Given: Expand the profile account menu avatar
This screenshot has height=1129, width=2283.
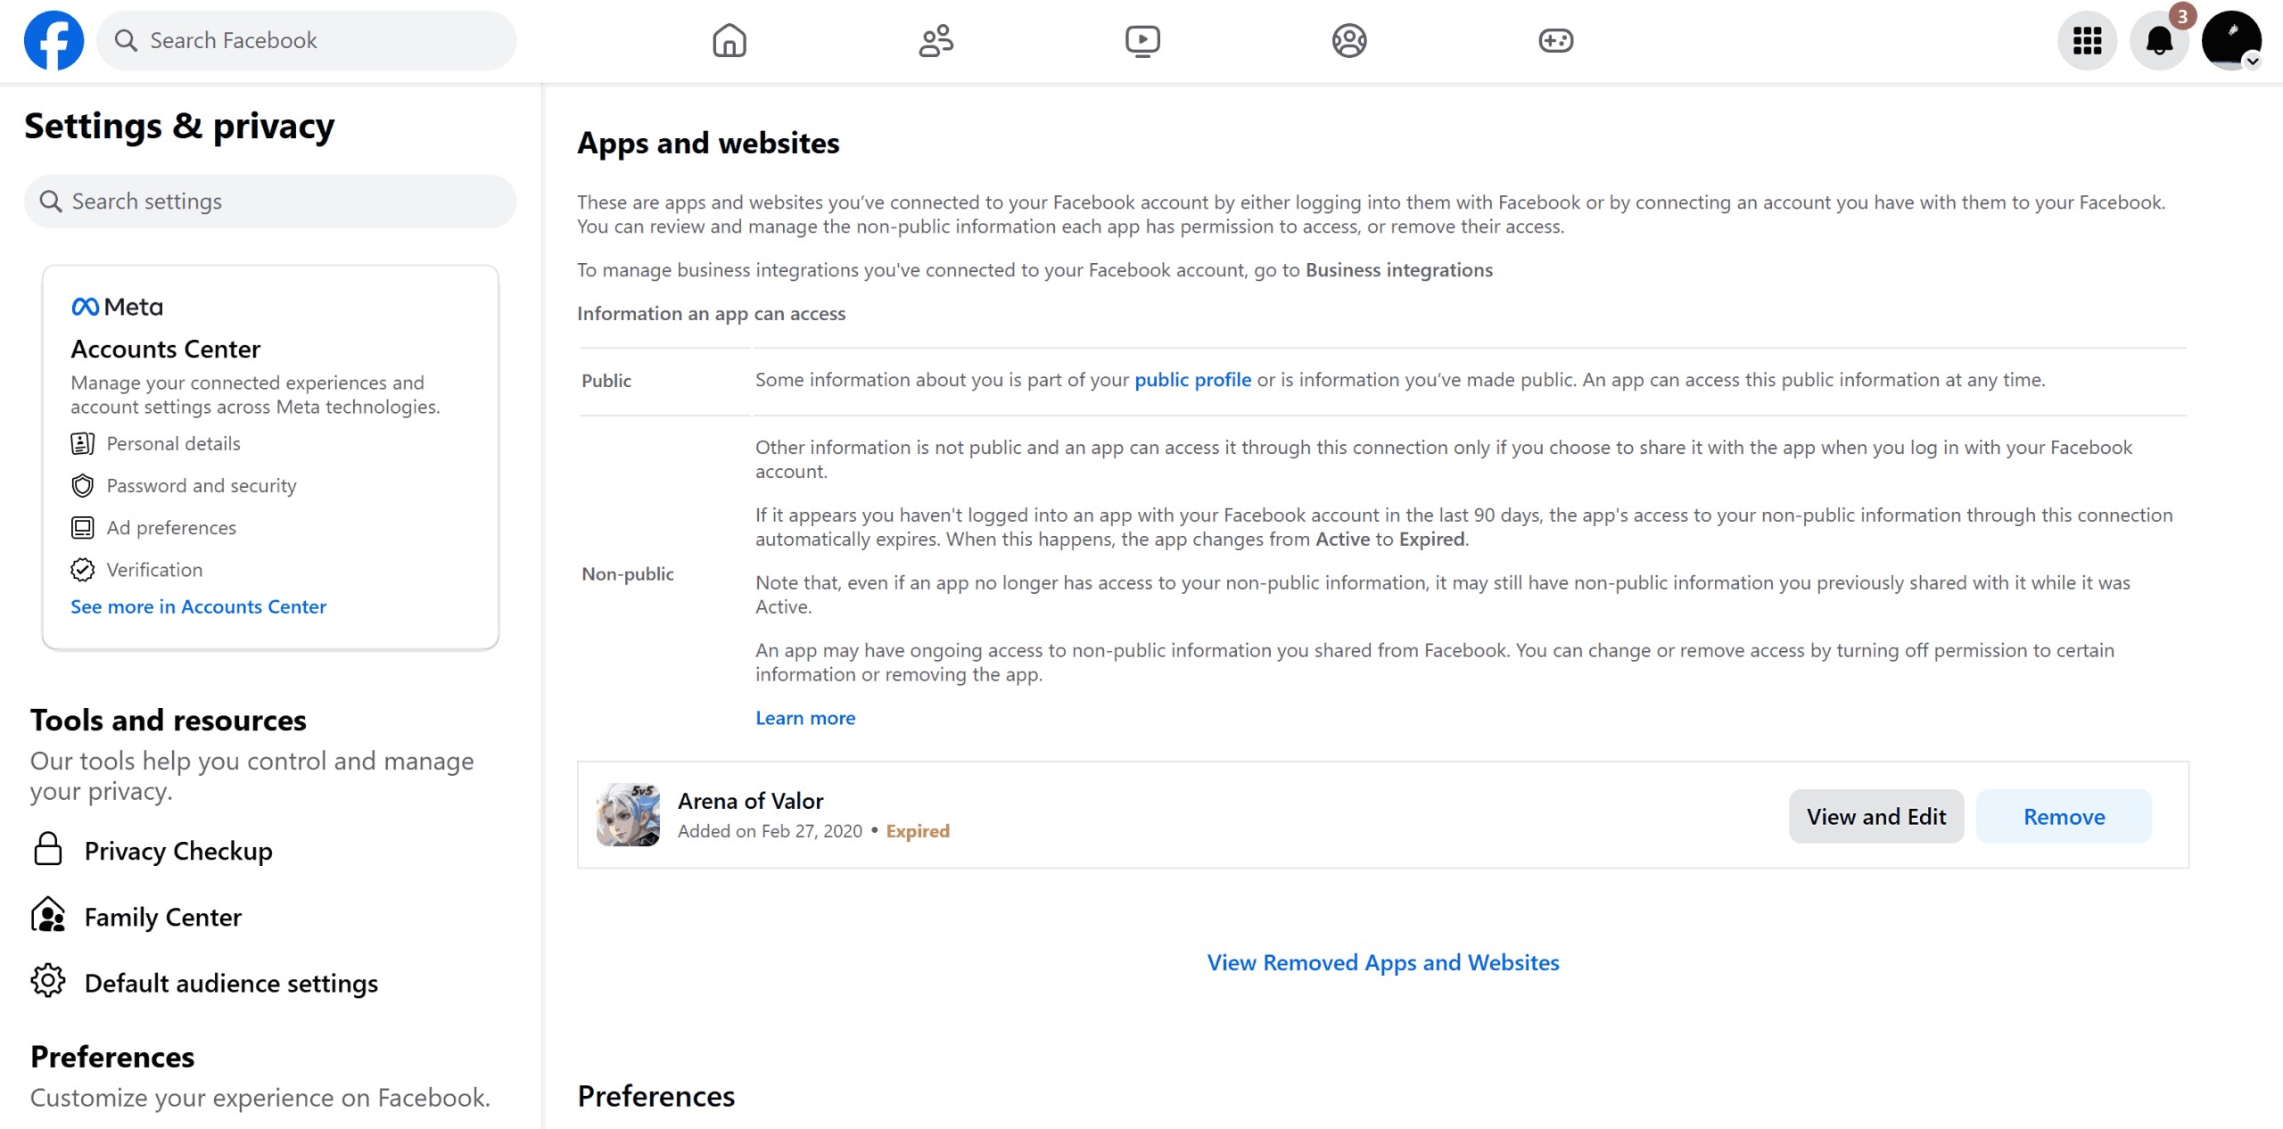Looking at the screenshot, I should 2230,40.
